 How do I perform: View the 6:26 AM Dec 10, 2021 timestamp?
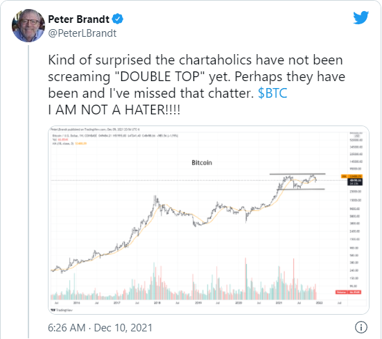(x=100, y=327)
